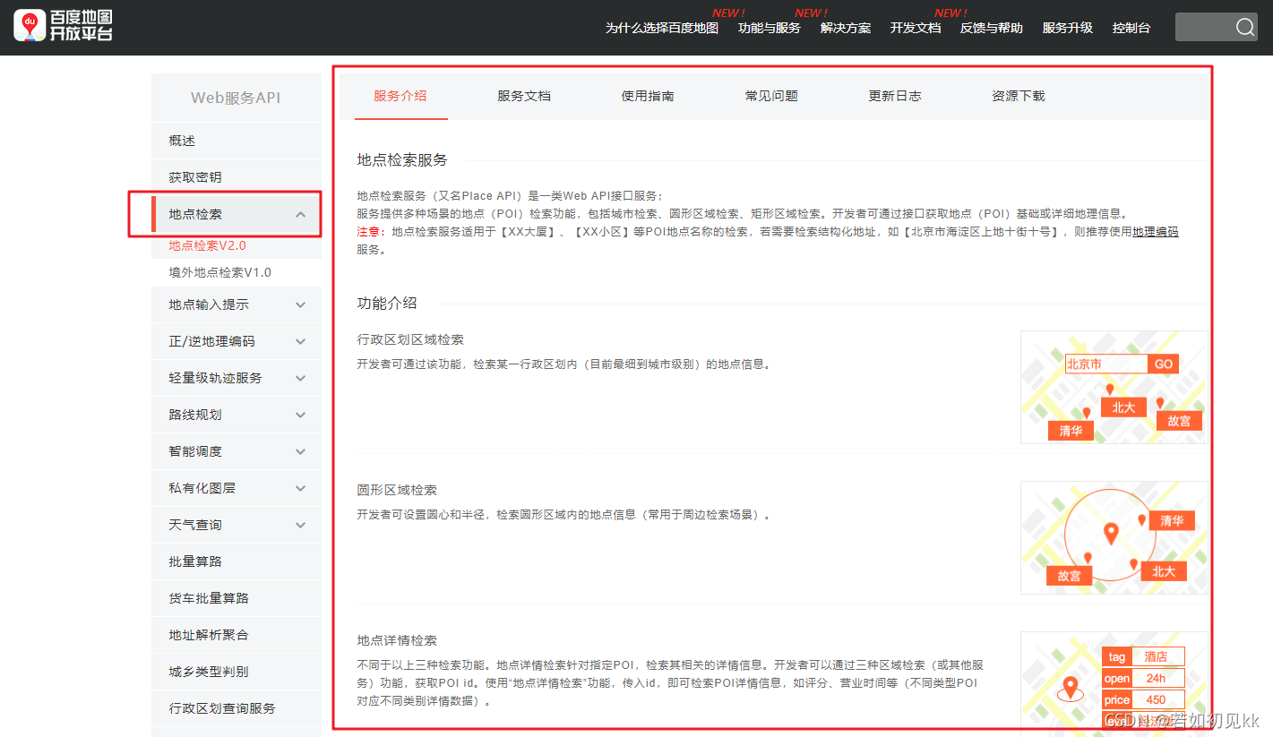
Task: Open 地址解析聚合 in the sidebar
Action: (237, 635)
